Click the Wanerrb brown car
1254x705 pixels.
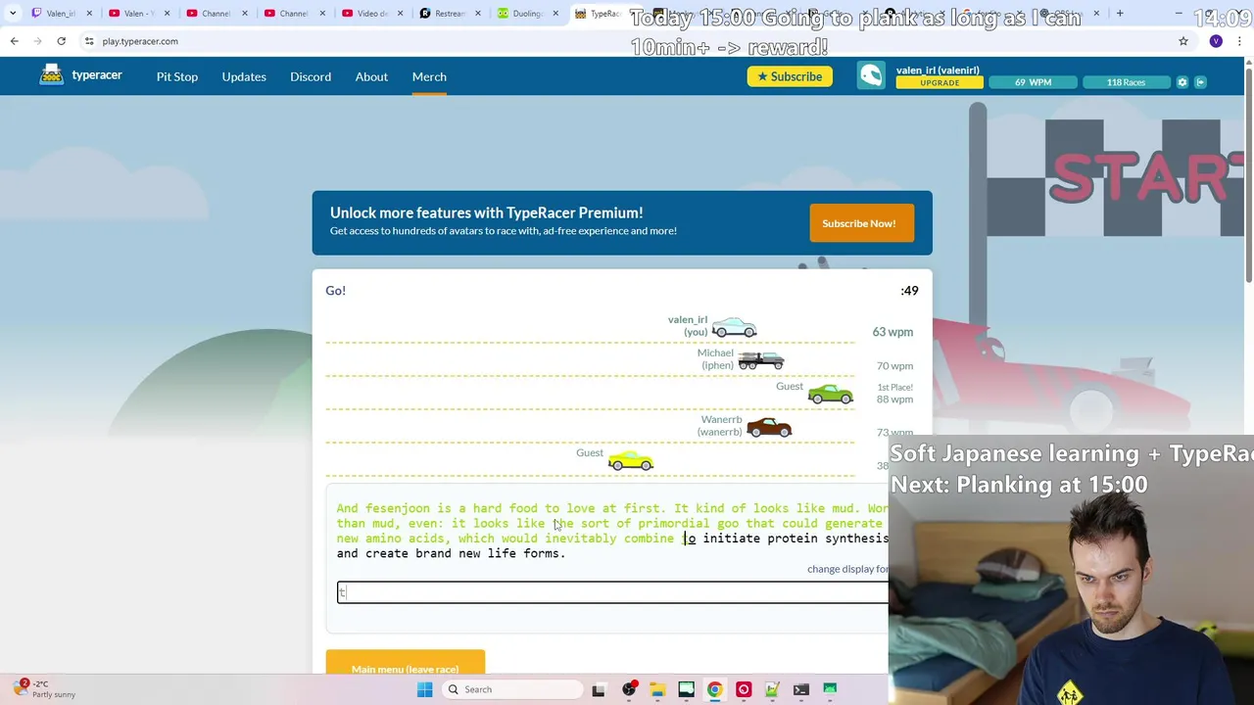click(769, 427)
